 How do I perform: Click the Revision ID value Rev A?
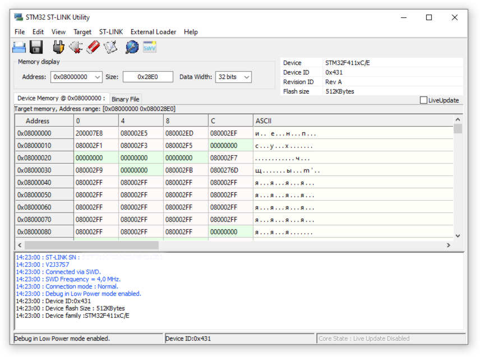point(334,82)
